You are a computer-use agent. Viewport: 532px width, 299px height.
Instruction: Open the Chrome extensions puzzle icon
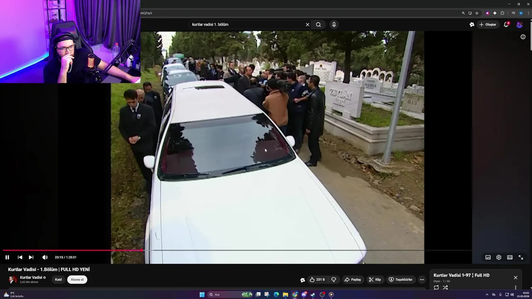tap(502, 13)
